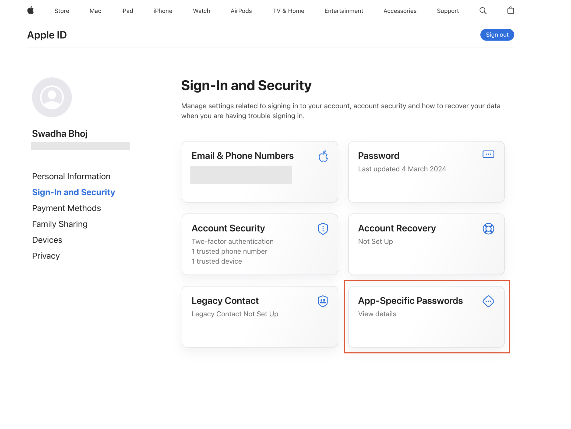Open the iPhone menu in navigation

tap(163, 11)
